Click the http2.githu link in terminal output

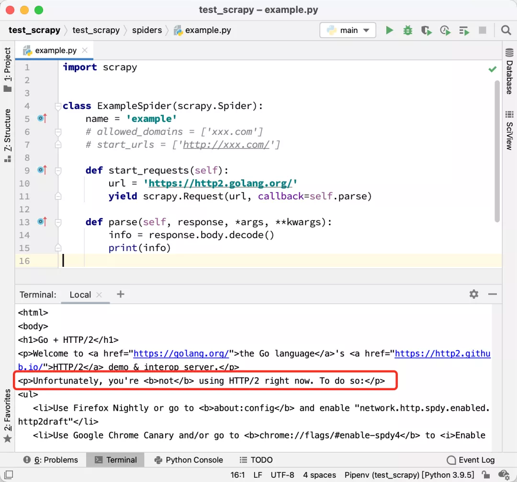tap(442, 353)
